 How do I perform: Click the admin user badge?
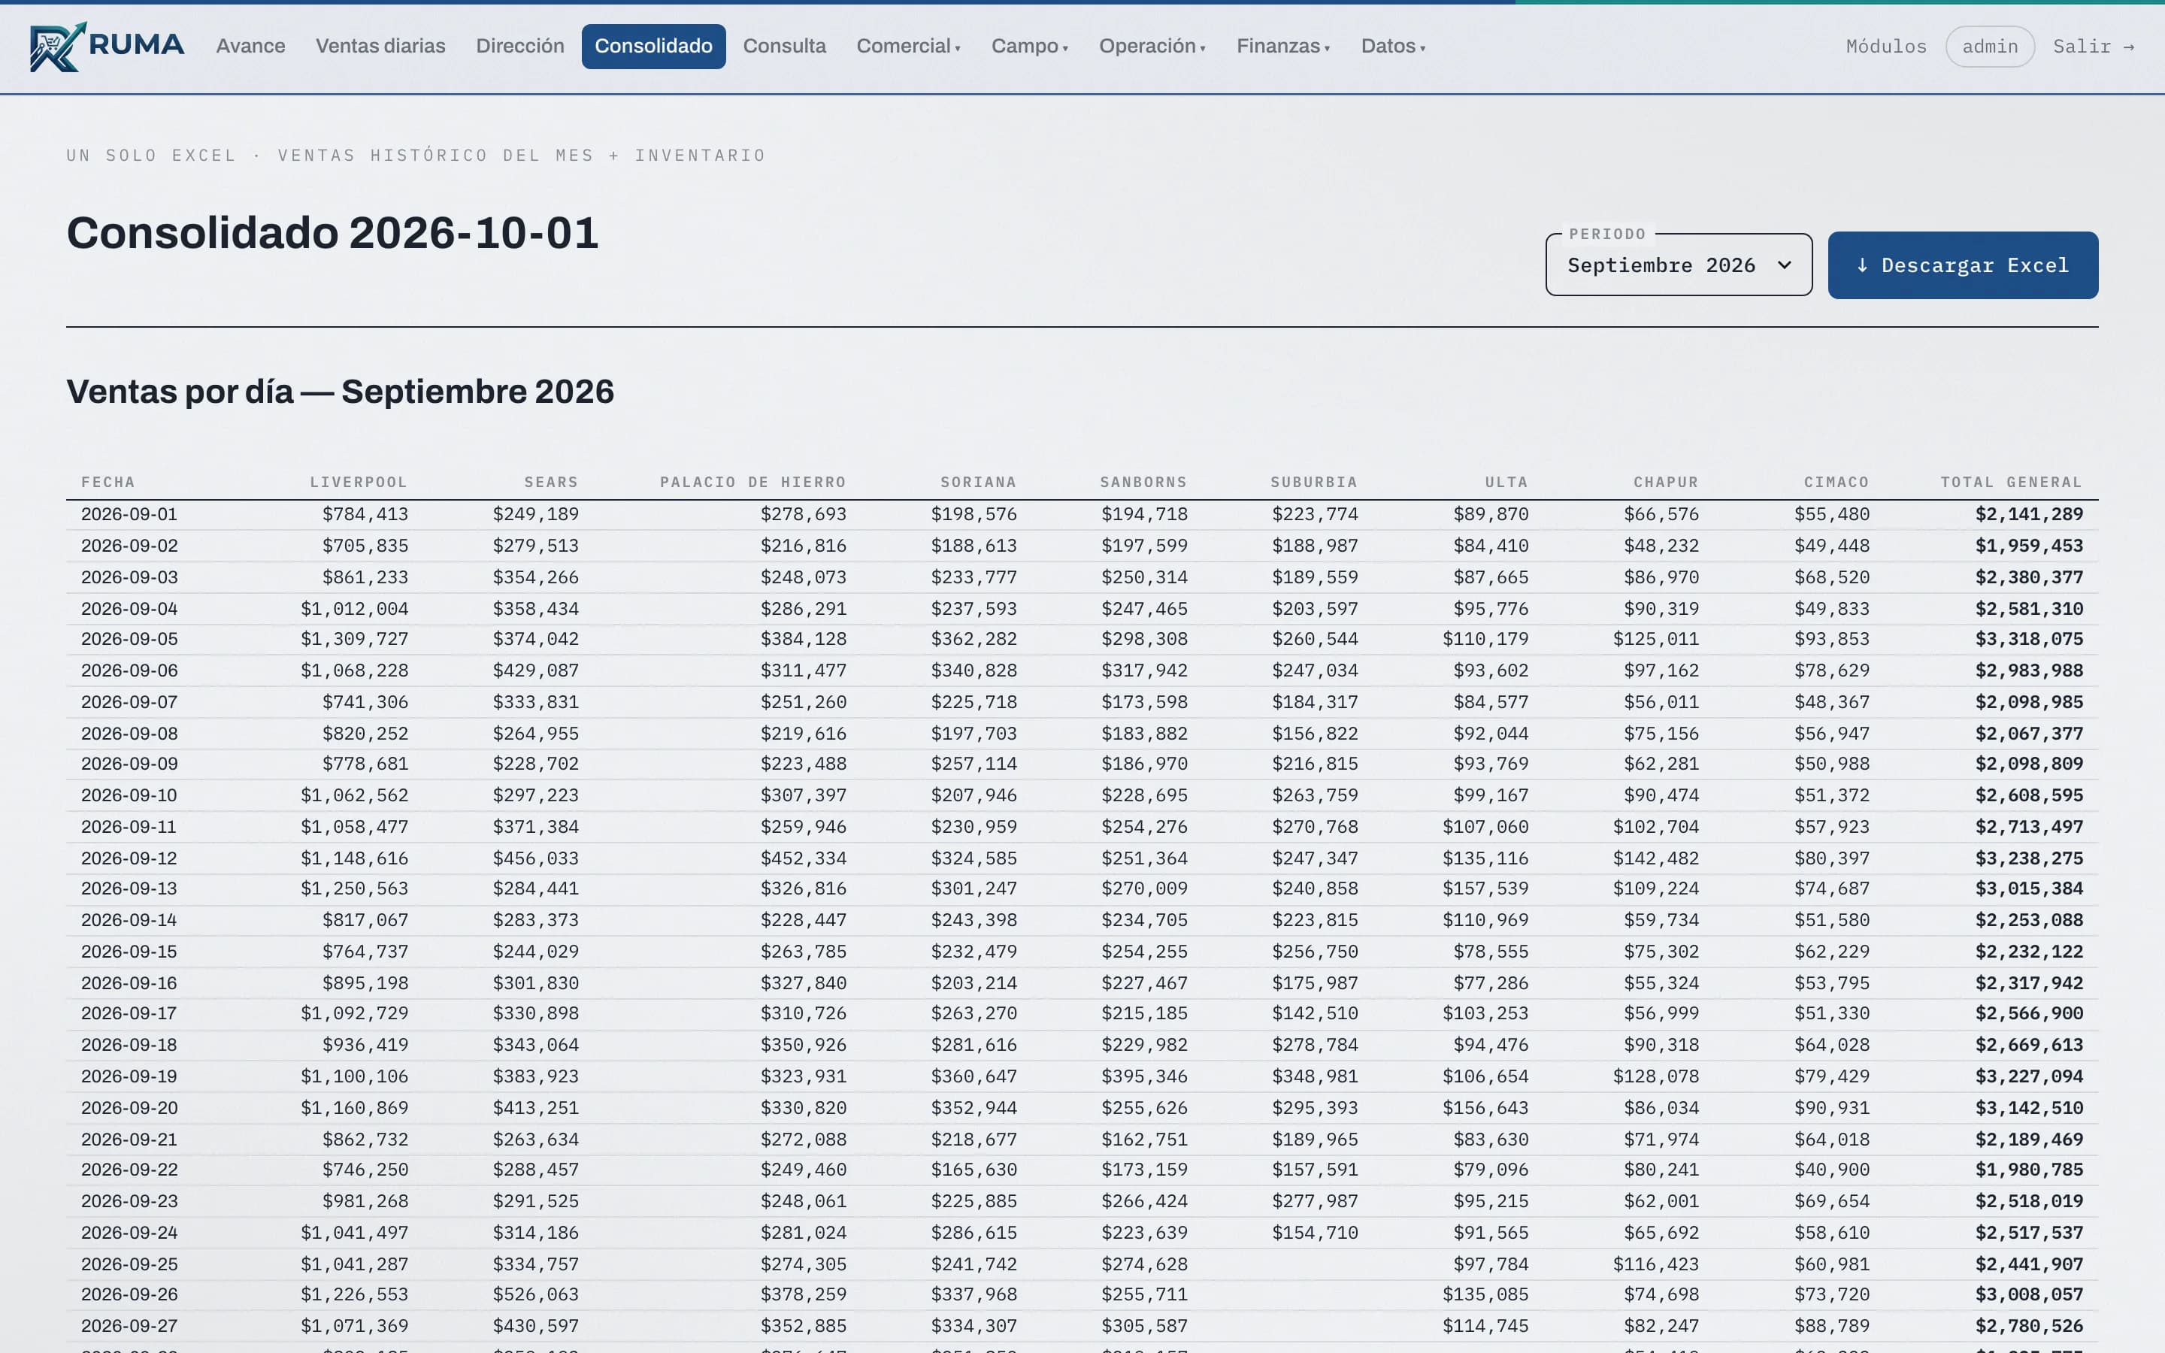1990,47
